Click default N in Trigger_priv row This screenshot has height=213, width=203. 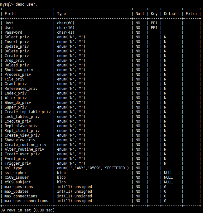point(165,163)
